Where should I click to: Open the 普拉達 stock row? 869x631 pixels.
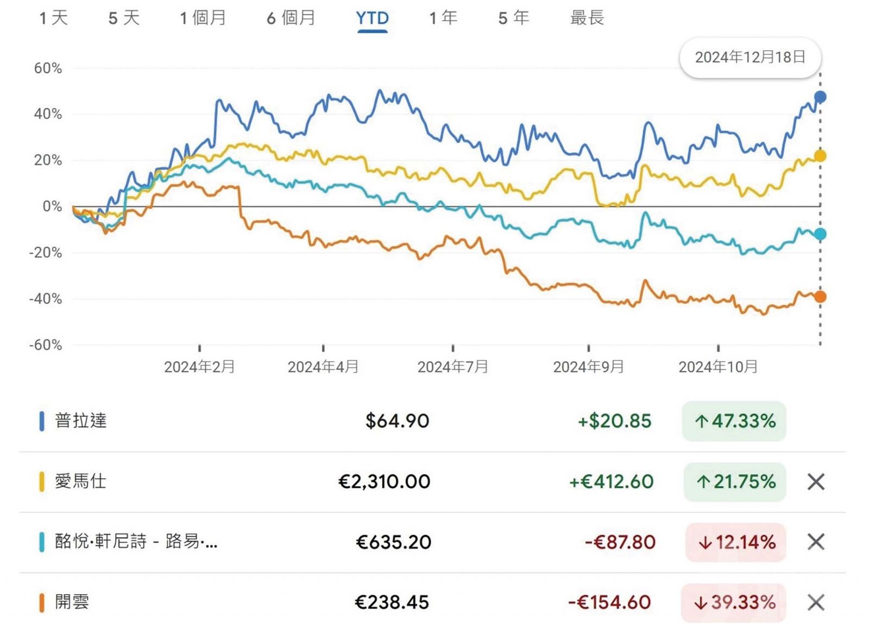432,421
